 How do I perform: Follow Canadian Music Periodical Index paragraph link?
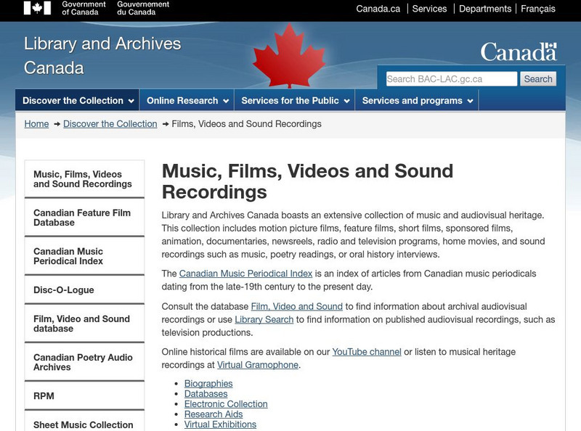pos(245,274)
